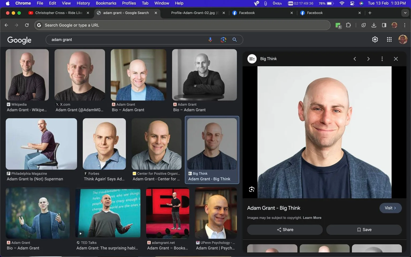Click the browser forward arrow

[x=17, y=25]
